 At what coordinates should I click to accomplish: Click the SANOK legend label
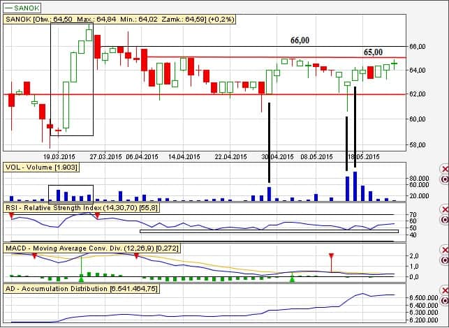click(22, 7)
